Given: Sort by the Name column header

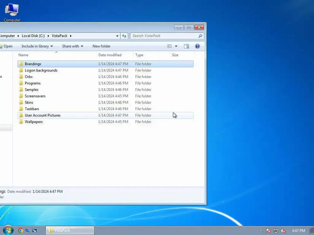Looking at the screenshot, I should [x=57, y=55].
